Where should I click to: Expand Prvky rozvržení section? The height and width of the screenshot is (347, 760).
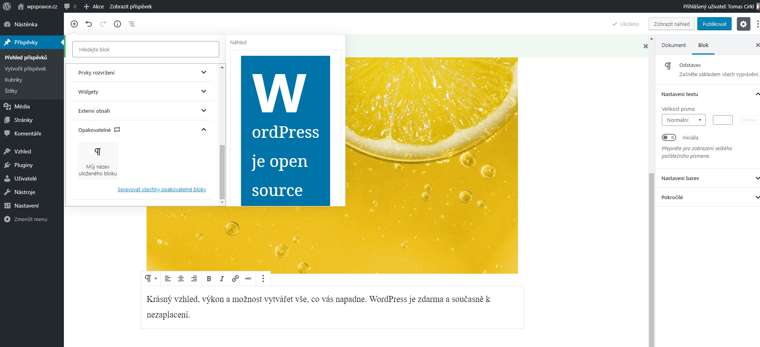142,73
